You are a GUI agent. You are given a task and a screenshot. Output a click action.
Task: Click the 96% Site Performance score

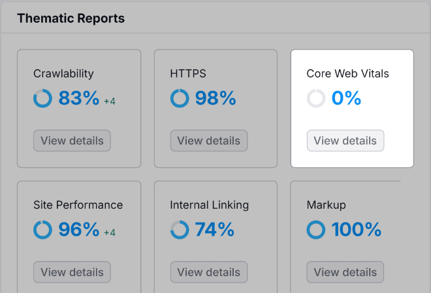(x=79, y=230)
